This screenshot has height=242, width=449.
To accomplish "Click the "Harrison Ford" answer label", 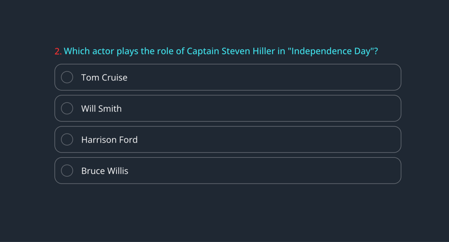I will (x=110, y=139).
